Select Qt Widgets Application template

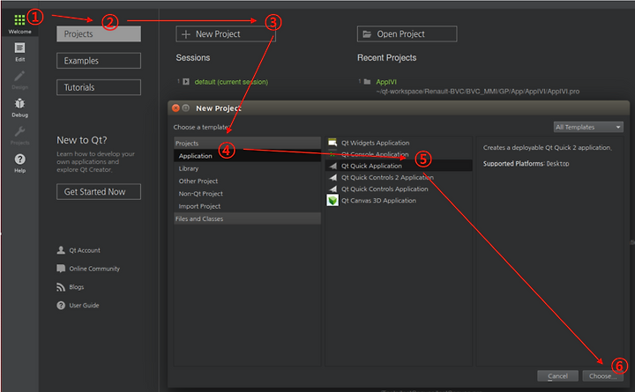point(399,143)
